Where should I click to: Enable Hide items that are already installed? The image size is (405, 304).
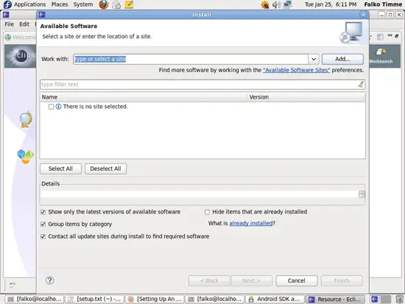(207, 212)
